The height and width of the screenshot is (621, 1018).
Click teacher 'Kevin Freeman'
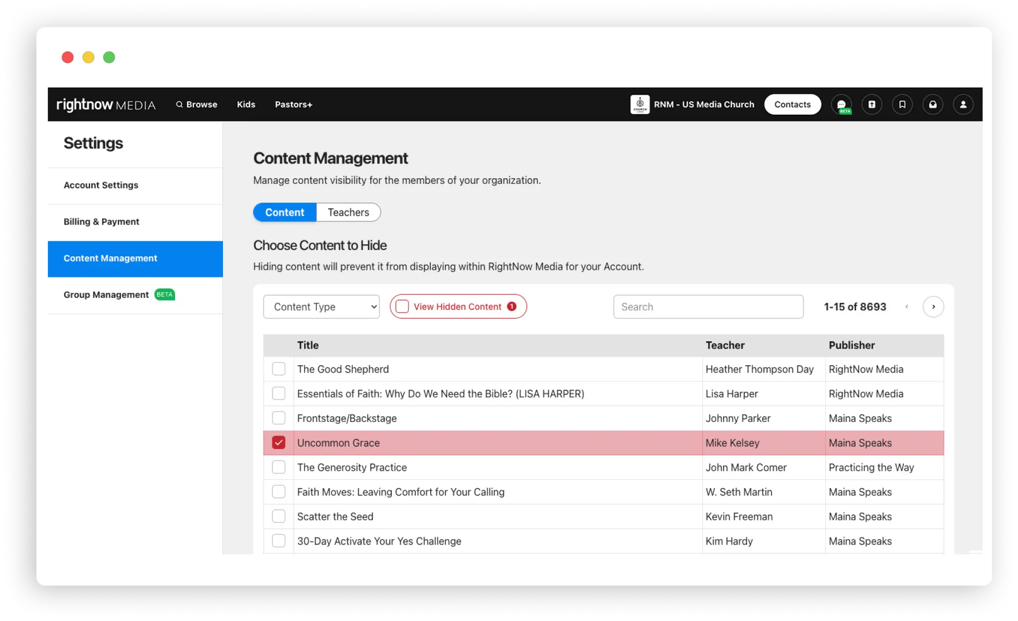[x=739, y=516]
